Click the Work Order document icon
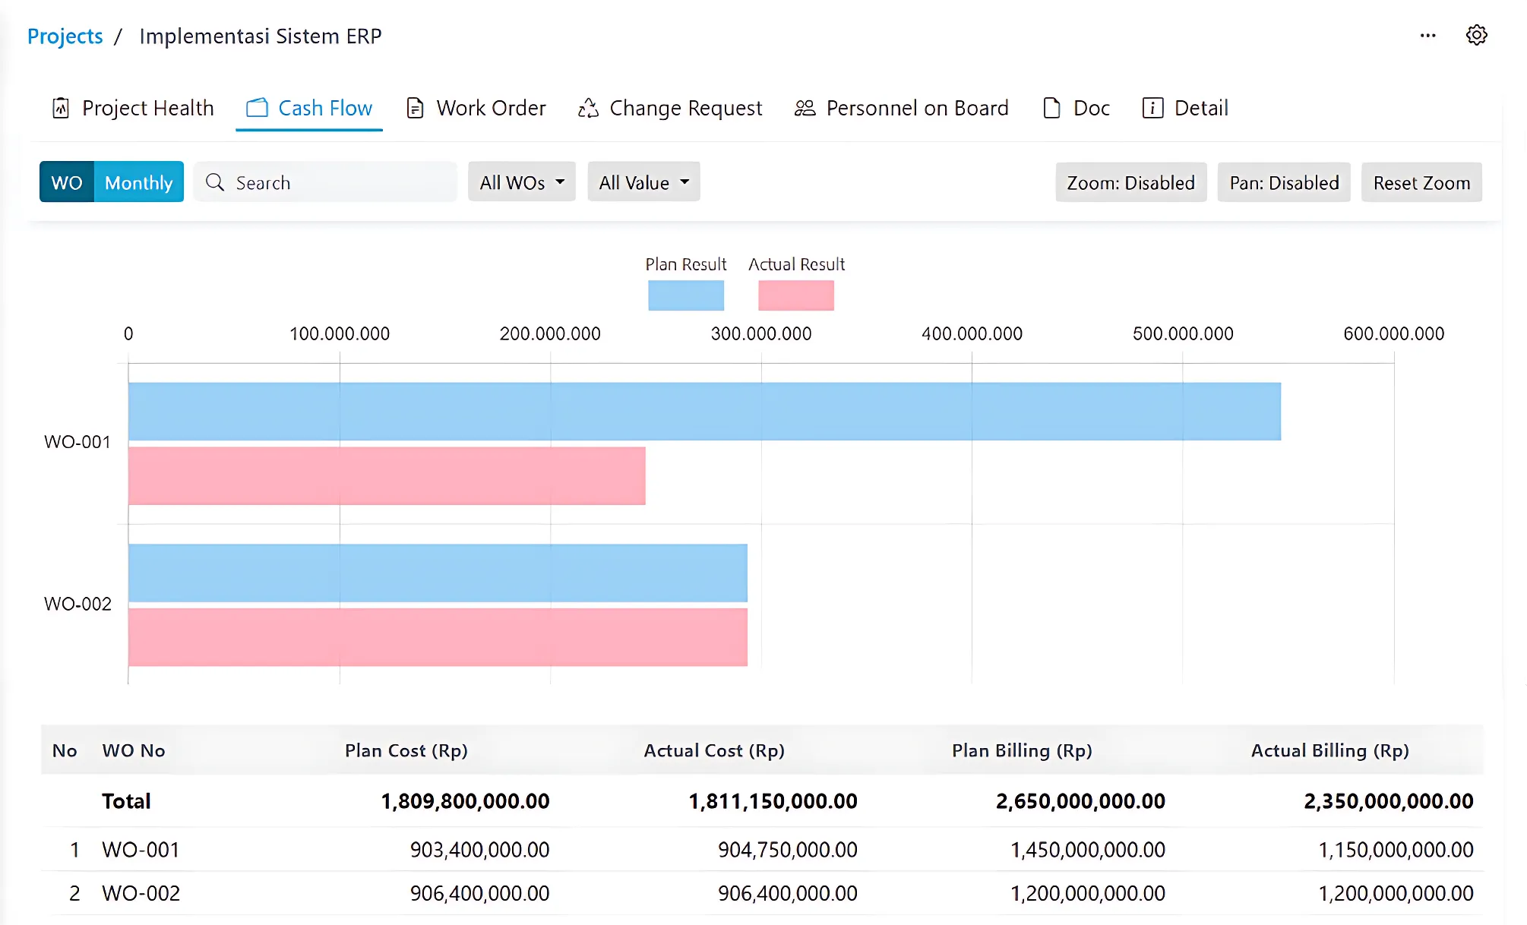Viewport: 1527px width, 925px height. click(x=415, y=108)
